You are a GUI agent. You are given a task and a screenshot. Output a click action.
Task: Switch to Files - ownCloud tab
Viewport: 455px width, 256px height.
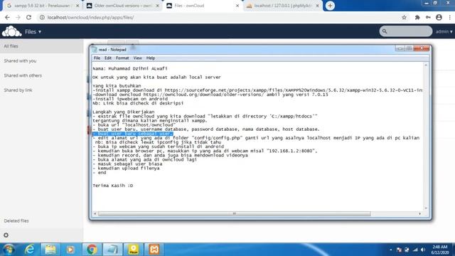click(203, 6)
